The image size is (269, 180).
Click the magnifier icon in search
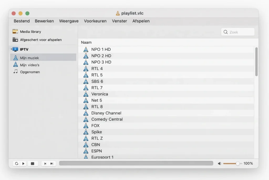click(x=226, y=32)
